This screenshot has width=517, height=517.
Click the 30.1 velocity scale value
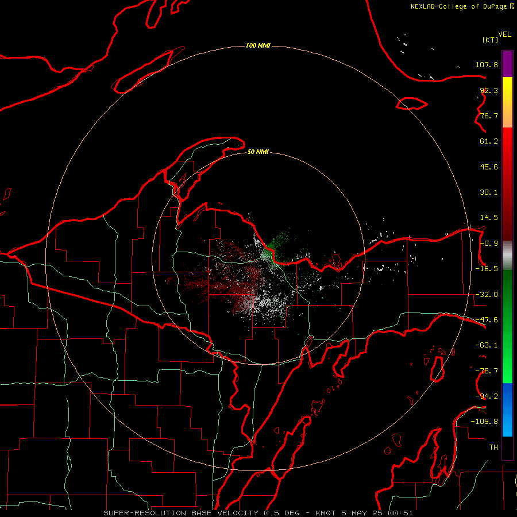point(489,192)
